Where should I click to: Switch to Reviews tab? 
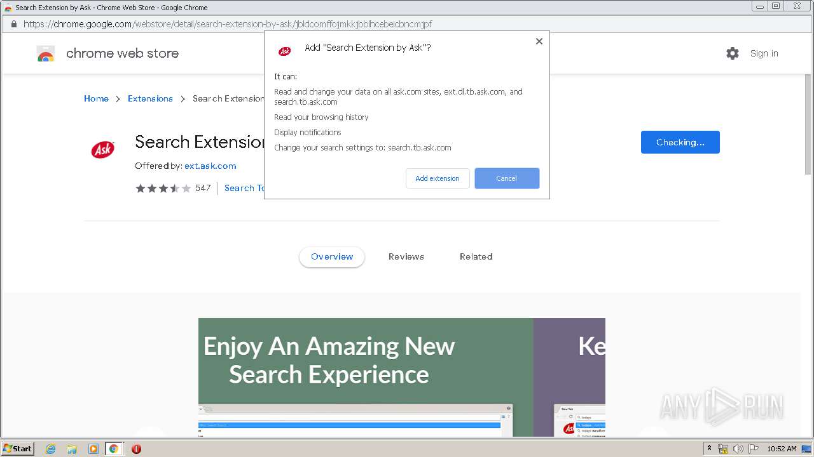pyautogui.click(x=406, y=256)
